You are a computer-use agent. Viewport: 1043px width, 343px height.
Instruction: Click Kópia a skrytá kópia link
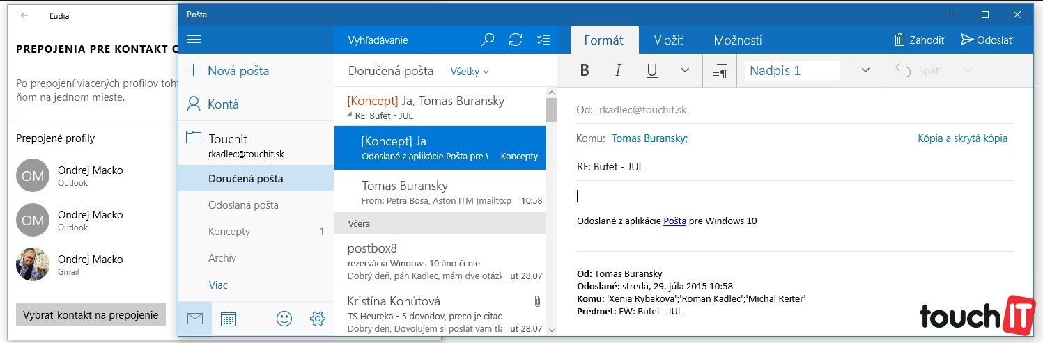point(962,138)
